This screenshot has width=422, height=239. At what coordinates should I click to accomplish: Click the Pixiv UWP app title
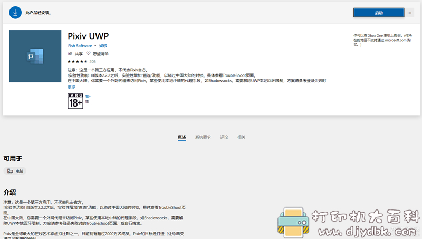click(x=88, y=36)
